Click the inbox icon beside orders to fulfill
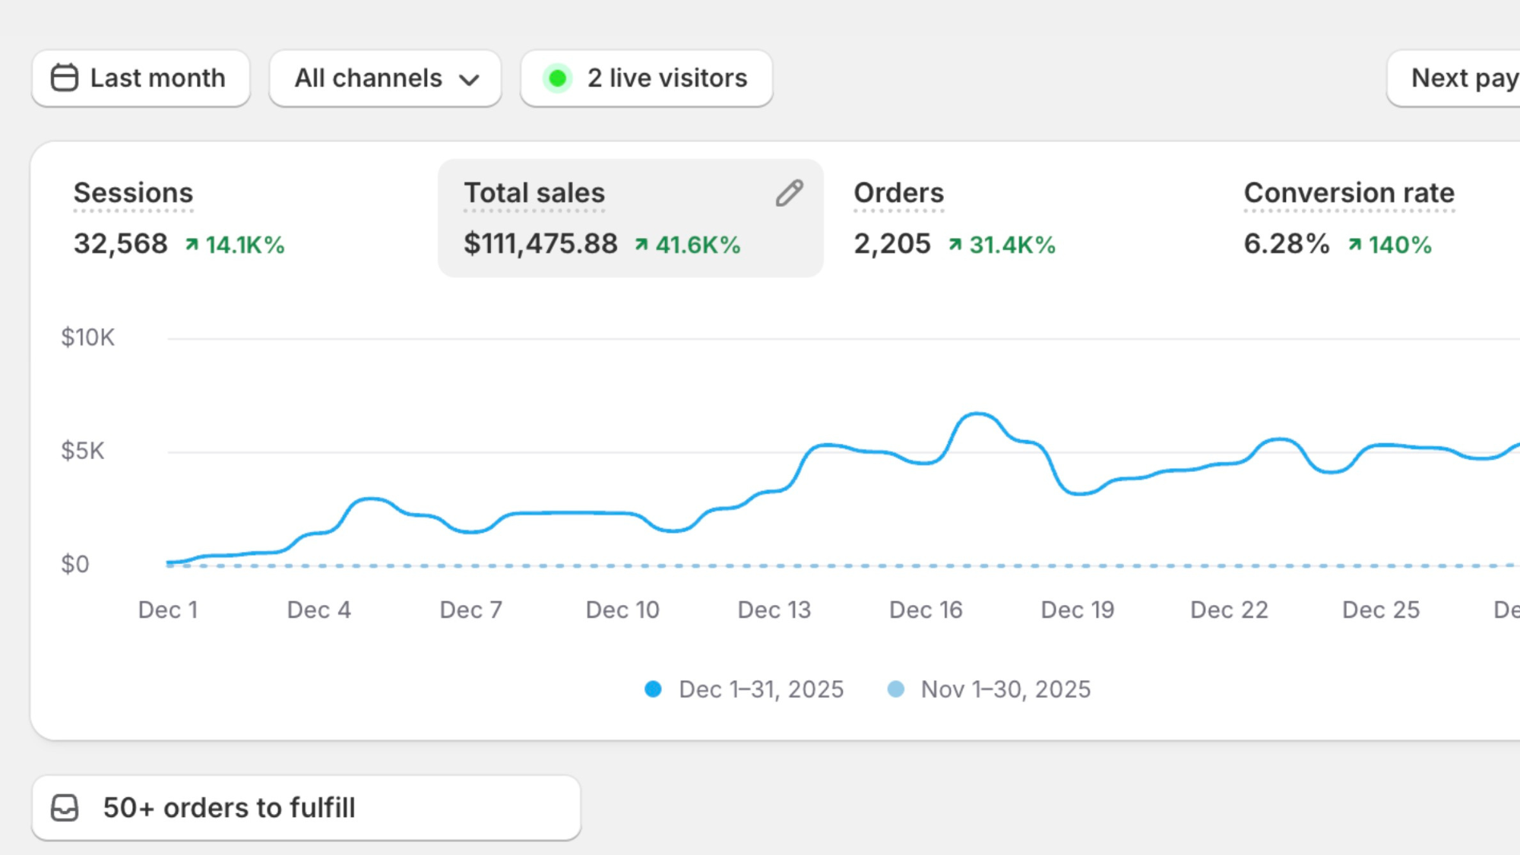The width and height of the screenshot is (1520, 855). click(x=65, y=808)
